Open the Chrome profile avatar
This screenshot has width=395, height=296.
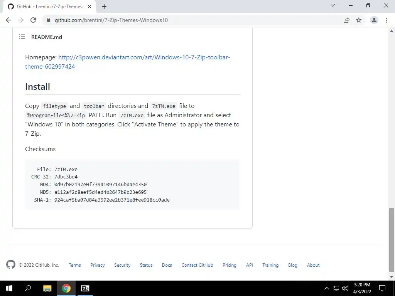[x=374, y=20]
